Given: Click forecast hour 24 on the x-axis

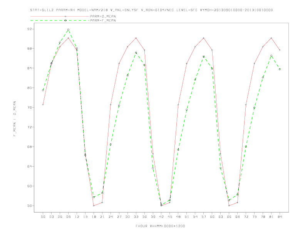Looking at the screenshot, I should click(111, 217).
